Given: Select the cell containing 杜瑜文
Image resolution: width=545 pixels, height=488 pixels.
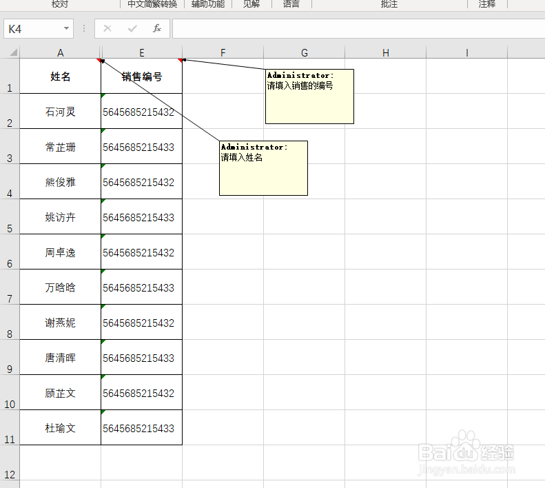Looking at the screenshot, I should 60,427.
